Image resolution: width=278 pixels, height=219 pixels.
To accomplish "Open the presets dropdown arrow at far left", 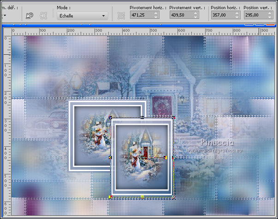I will click(x=5, y=15).
